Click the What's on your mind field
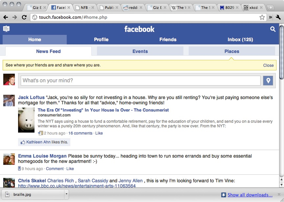Image resolution: width=284 pixels, height=202 pixels. tap(141, 81)
